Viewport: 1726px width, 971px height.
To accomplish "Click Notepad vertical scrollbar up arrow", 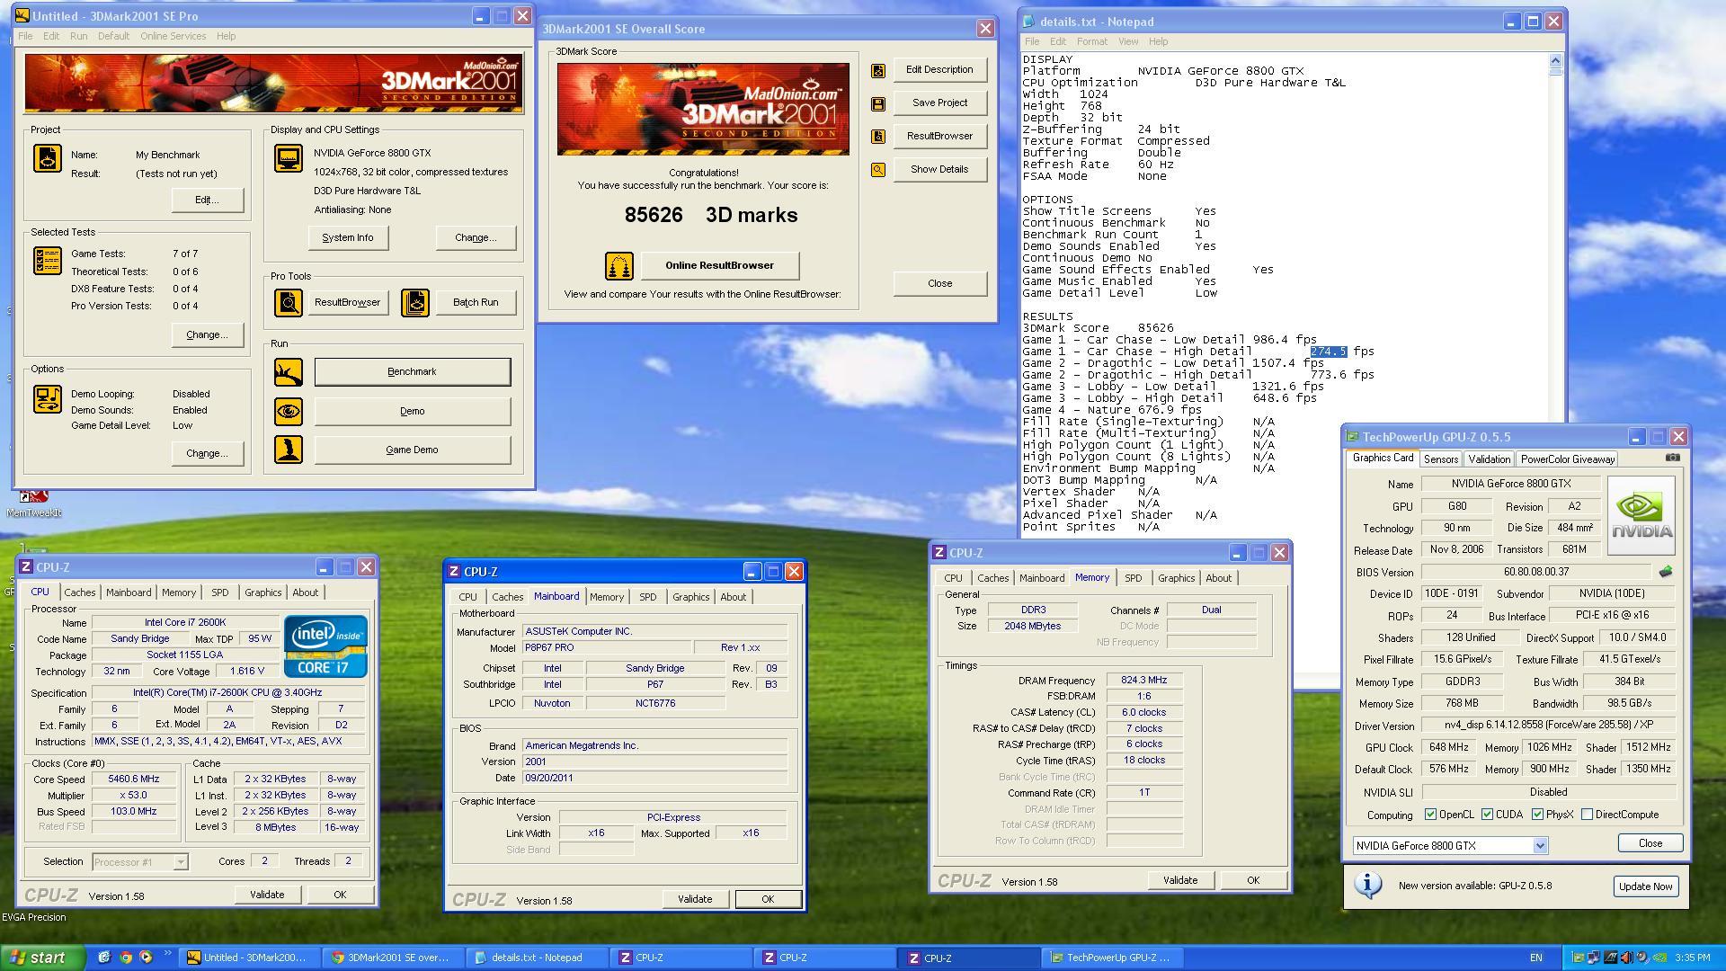I will pyautogui.click(x=1556, y=60).
